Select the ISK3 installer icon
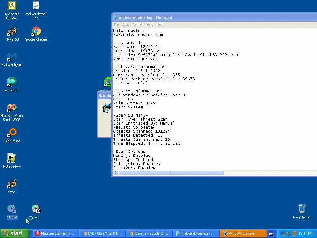The width and height of the screenshot is (317, 238). coord(36,212)
